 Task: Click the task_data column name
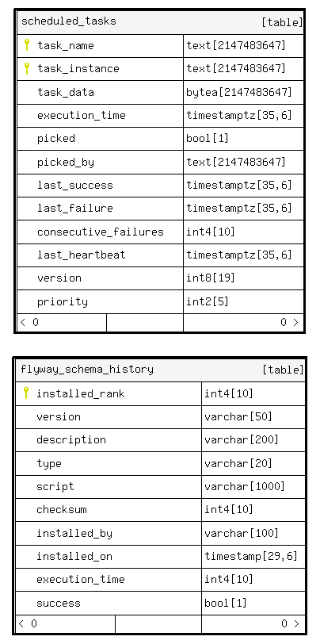tap(66, 92)
